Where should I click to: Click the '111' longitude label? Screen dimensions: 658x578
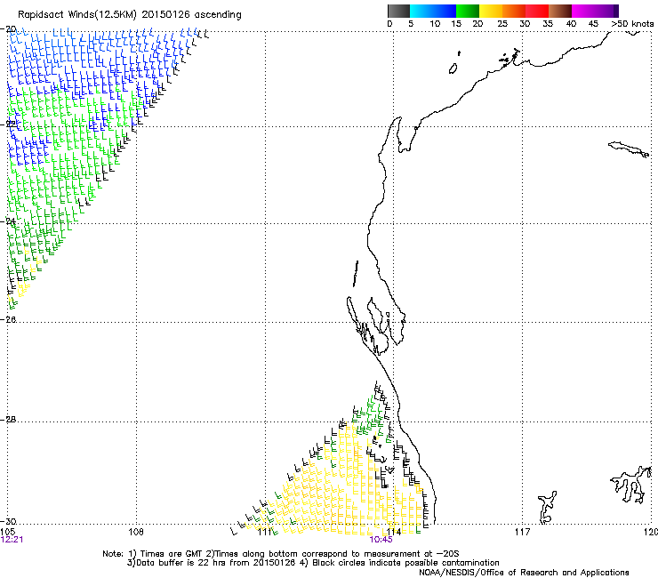[264, 532]
